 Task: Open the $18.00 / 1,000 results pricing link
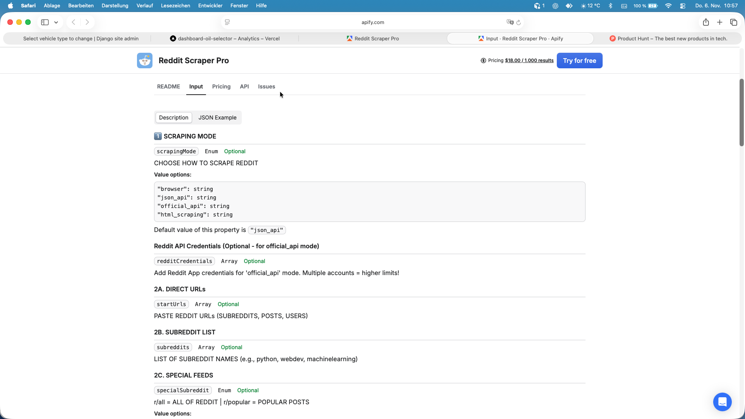click(x=529, y=61)
